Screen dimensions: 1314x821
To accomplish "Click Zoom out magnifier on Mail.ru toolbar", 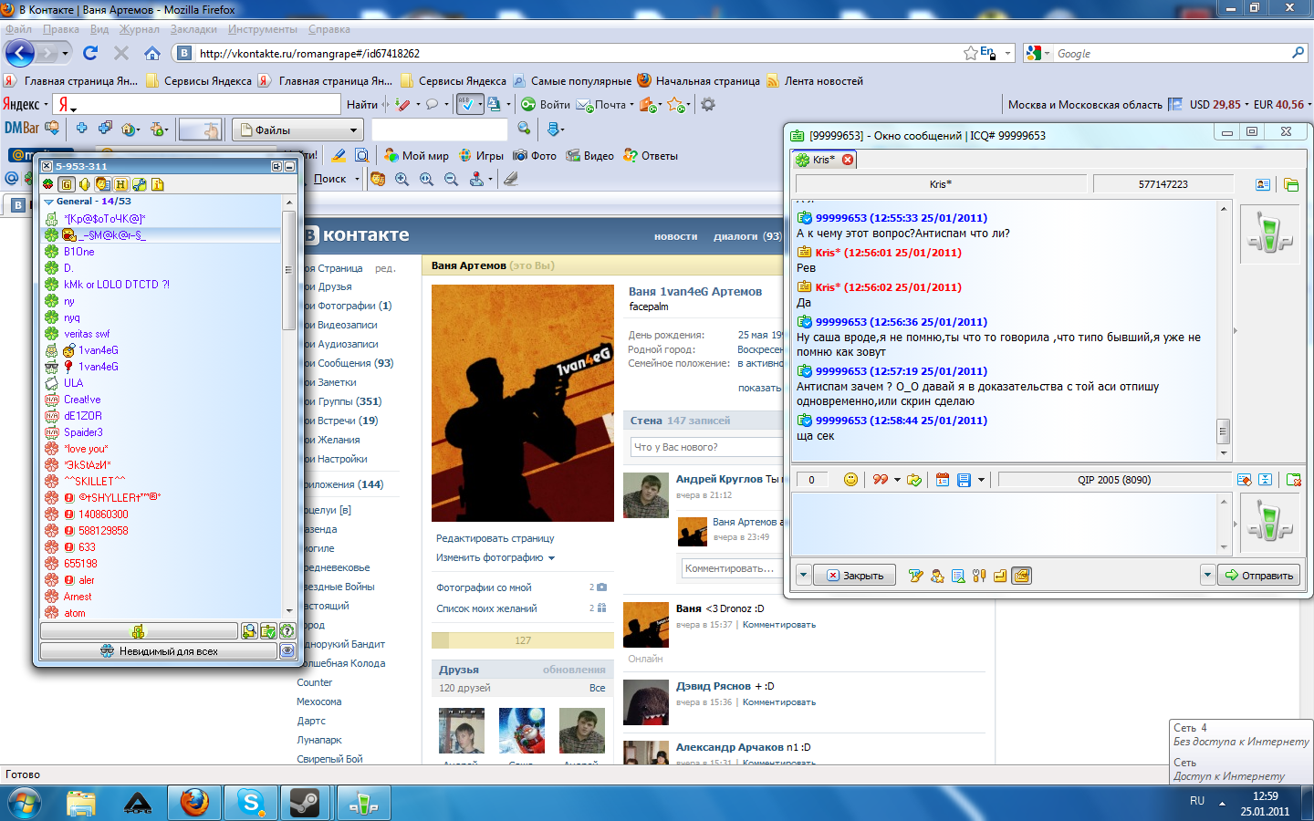I will click(451, 180).
